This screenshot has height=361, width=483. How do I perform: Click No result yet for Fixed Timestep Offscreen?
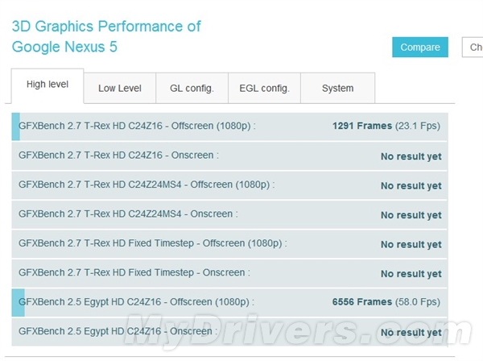point(411,244)
